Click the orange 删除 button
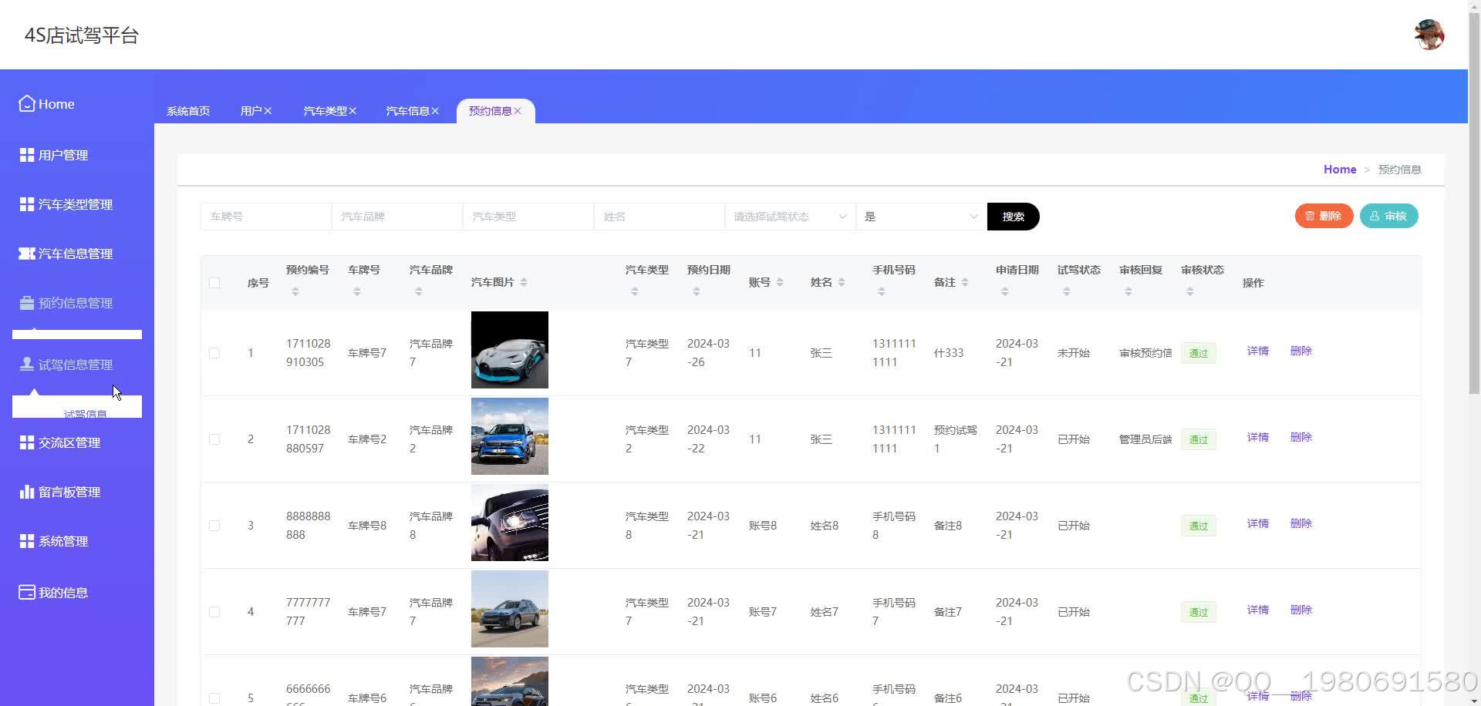Image resolution: width=1481 pixels, height=706 pixels. click(x=1324, y=216)
